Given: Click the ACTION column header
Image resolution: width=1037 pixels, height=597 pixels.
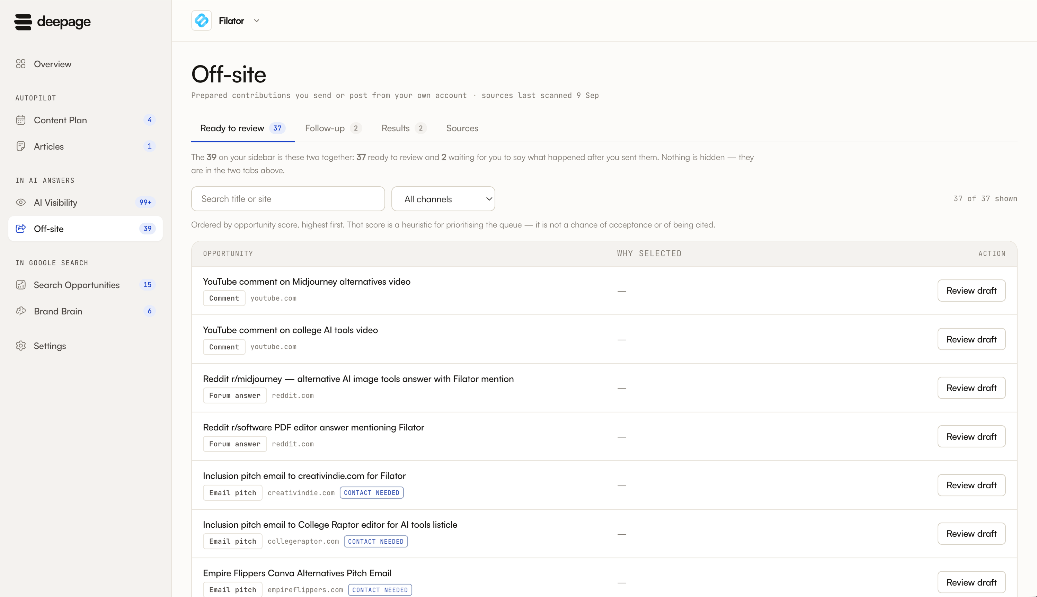Looking at the screenshot, I should tap(992, 254).
